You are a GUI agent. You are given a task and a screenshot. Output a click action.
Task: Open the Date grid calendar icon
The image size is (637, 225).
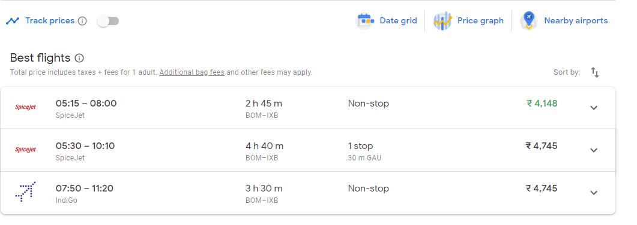365,20
